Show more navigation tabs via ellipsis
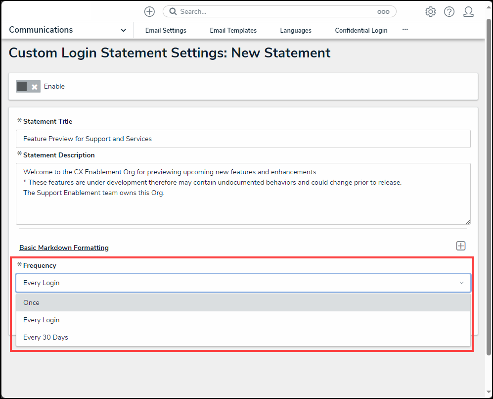 (x=405, y=30)
